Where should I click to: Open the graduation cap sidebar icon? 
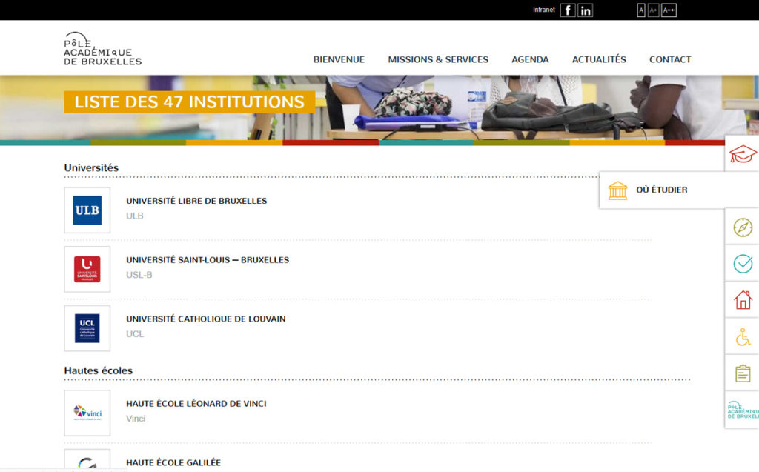point(743,154)
